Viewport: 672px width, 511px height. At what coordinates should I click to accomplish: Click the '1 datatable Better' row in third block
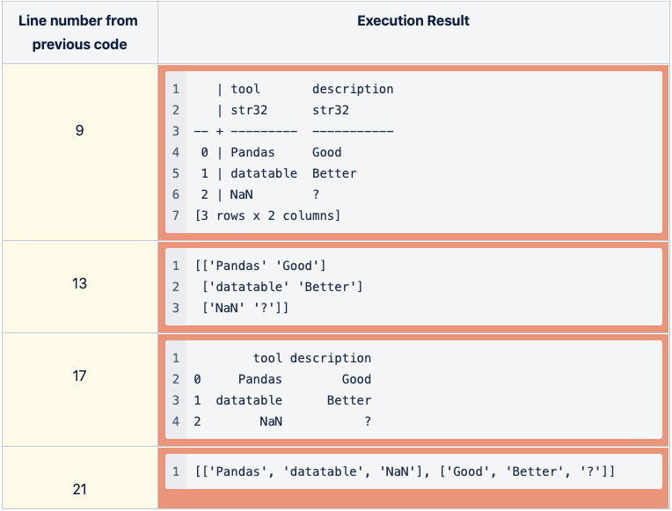pos(281,400)
